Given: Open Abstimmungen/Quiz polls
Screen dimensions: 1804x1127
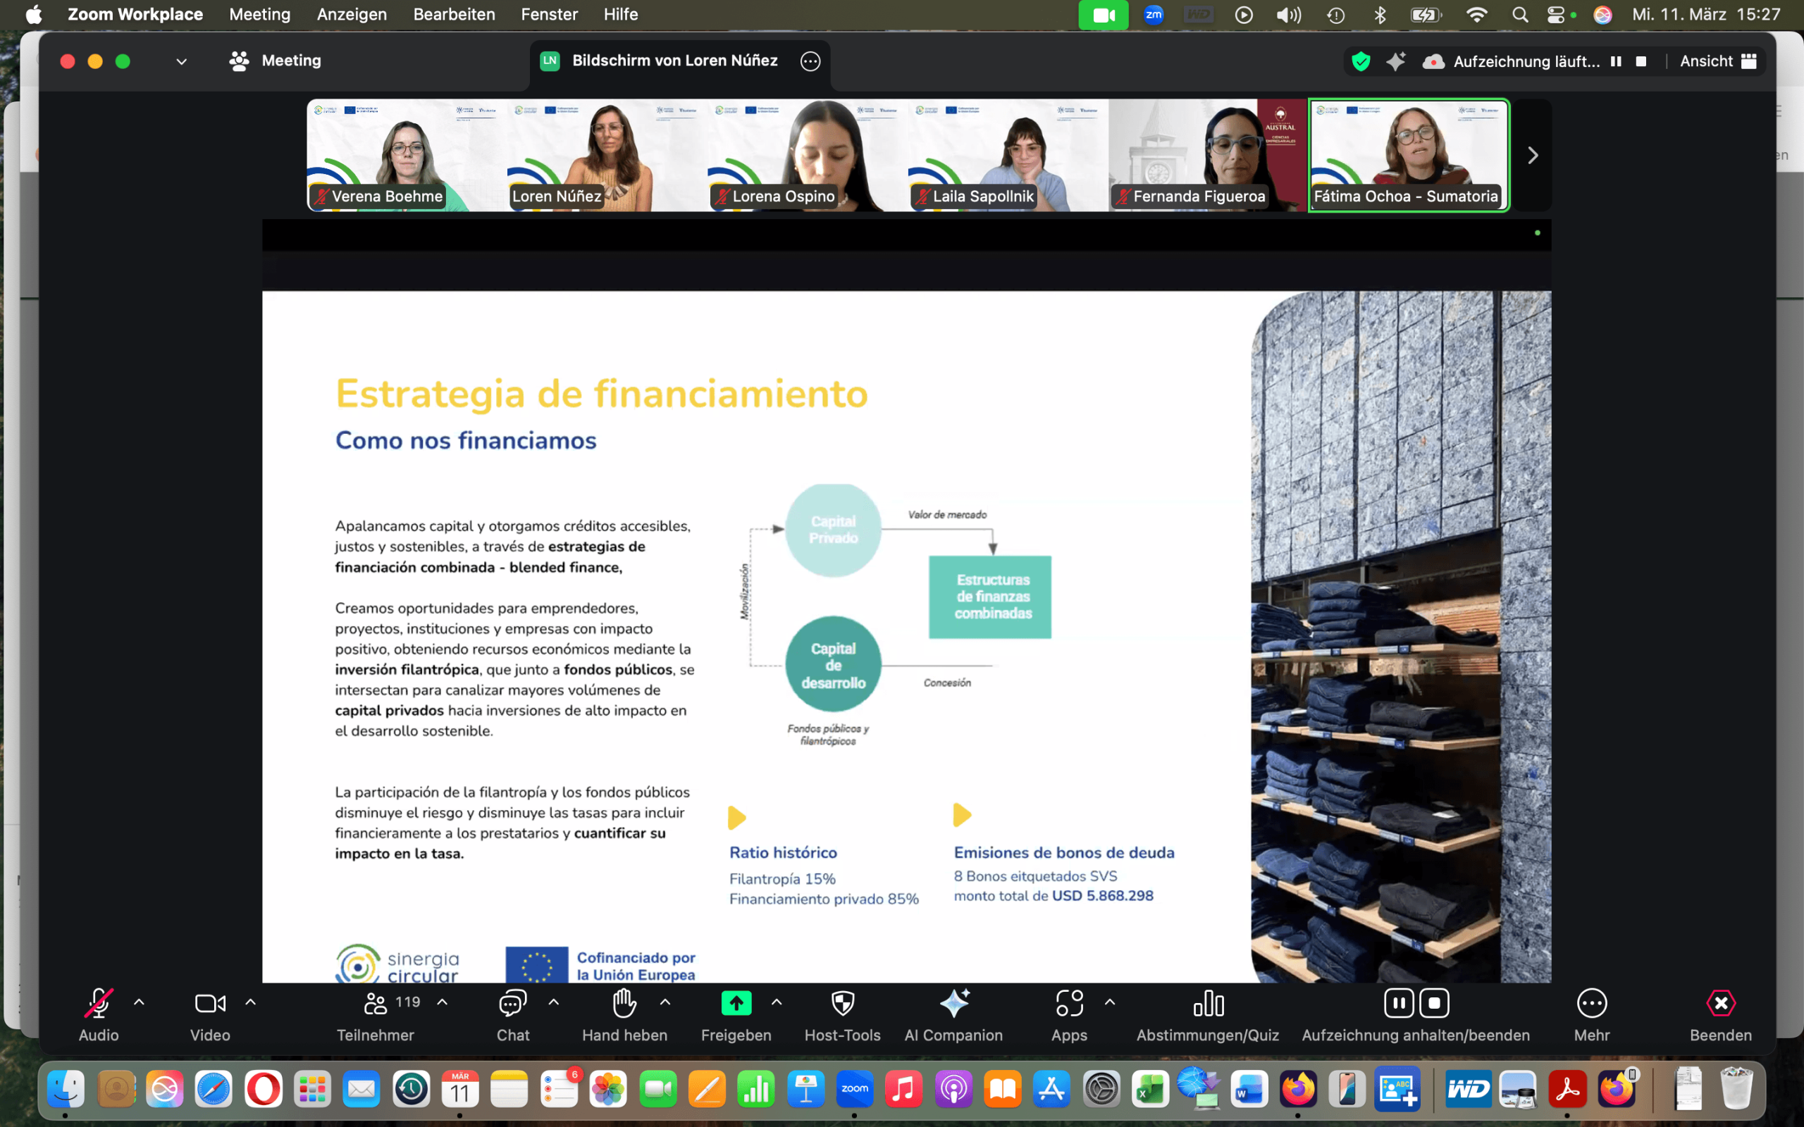Looking at the screenshot, I should tap(1208, 1004).
